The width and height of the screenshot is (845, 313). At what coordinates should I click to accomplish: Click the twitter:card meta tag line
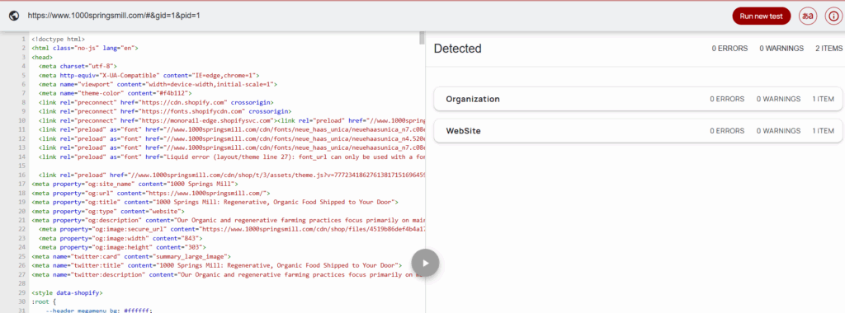coord(131,257)
